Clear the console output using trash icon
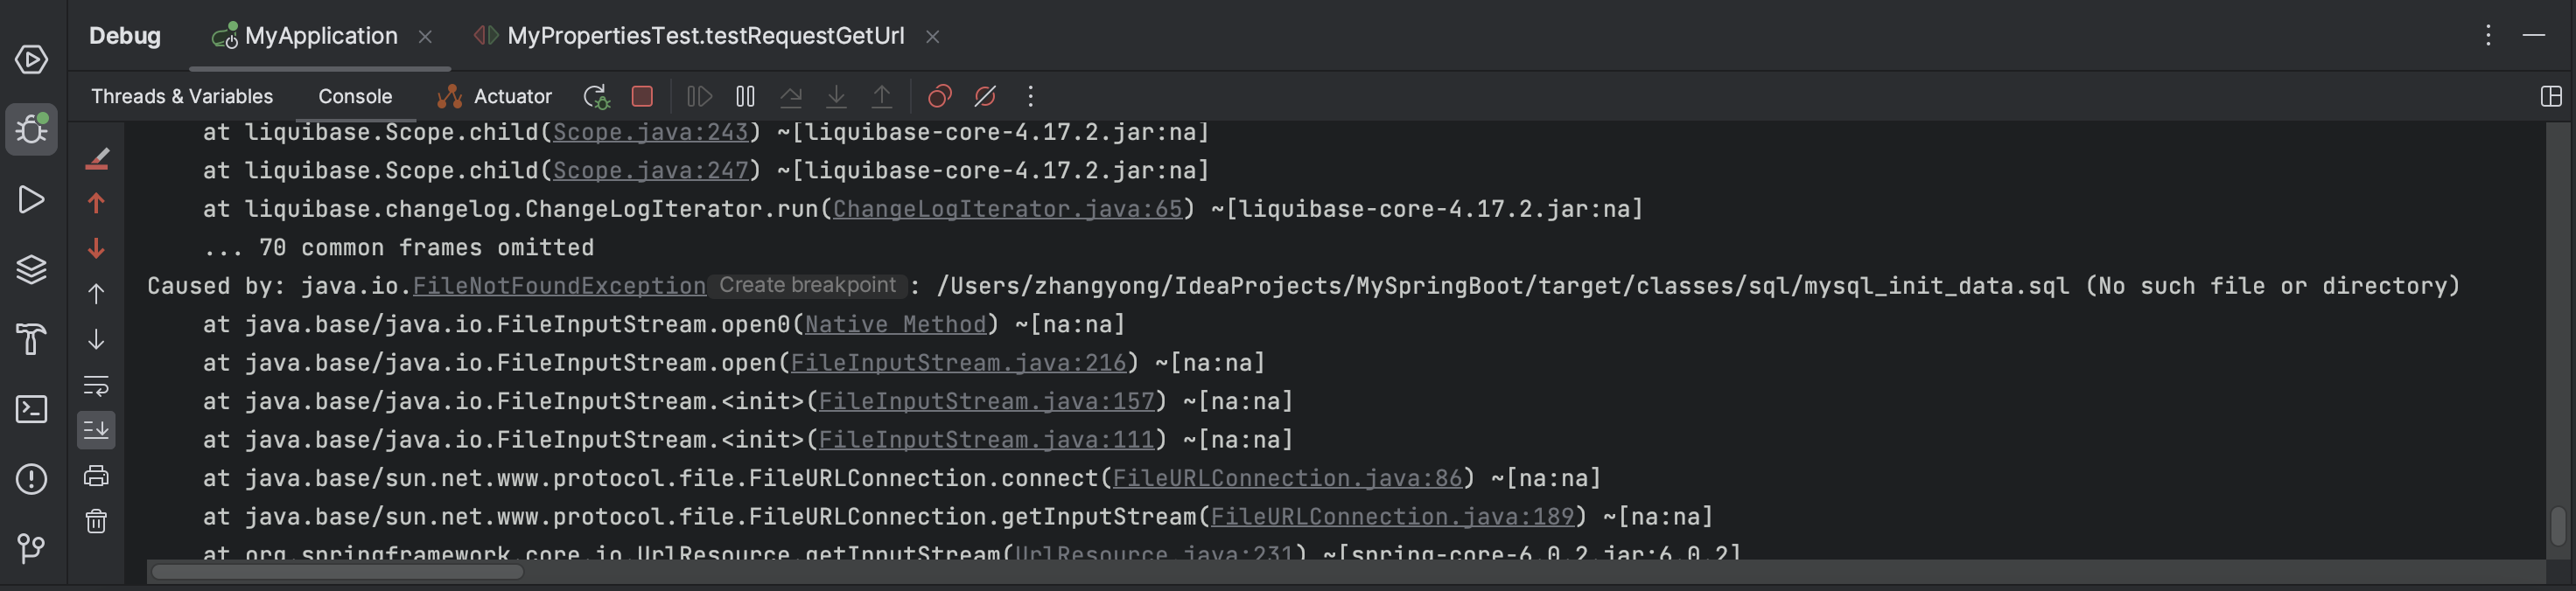The image size is (2576, 591). (96, 520)
